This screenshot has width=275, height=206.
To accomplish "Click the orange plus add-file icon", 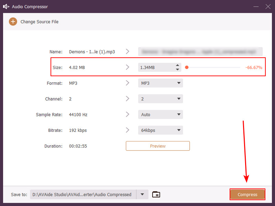I will click(x=13, y=22).
